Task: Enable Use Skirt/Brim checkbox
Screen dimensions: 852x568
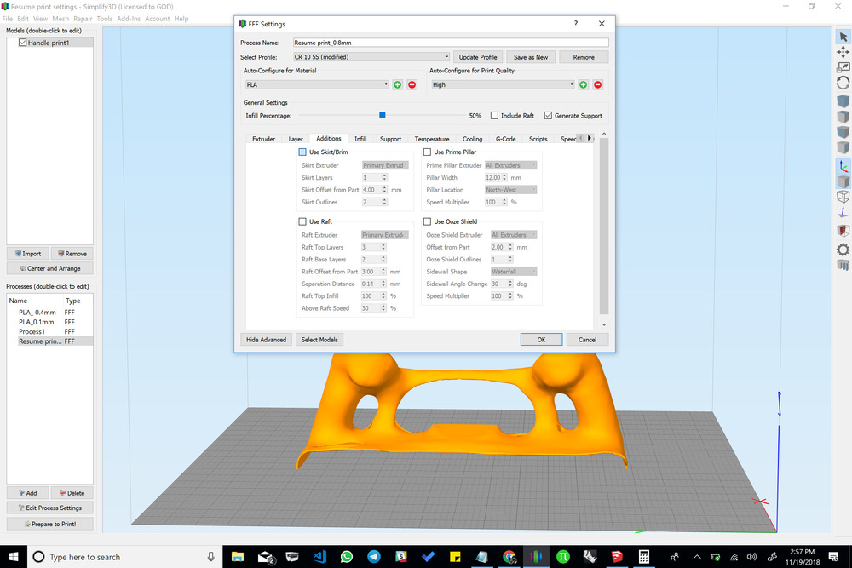Action: [x=302, y=152]
